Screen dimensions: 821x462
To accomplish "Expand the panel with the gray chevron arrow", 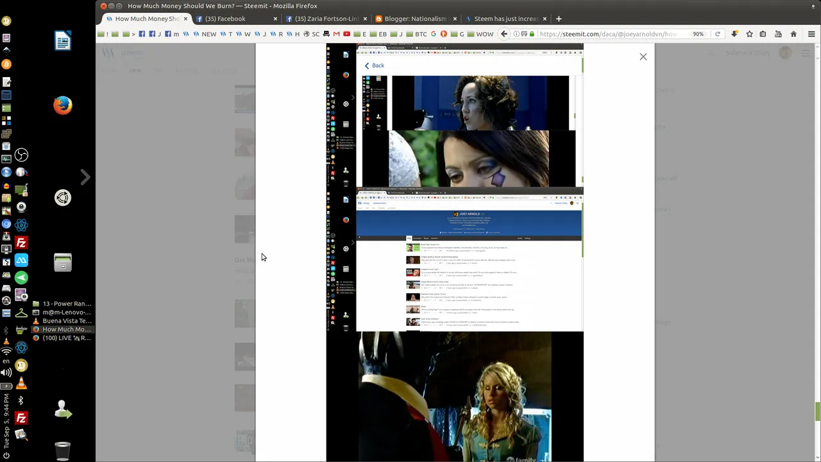I will click(x=85, y=177).
